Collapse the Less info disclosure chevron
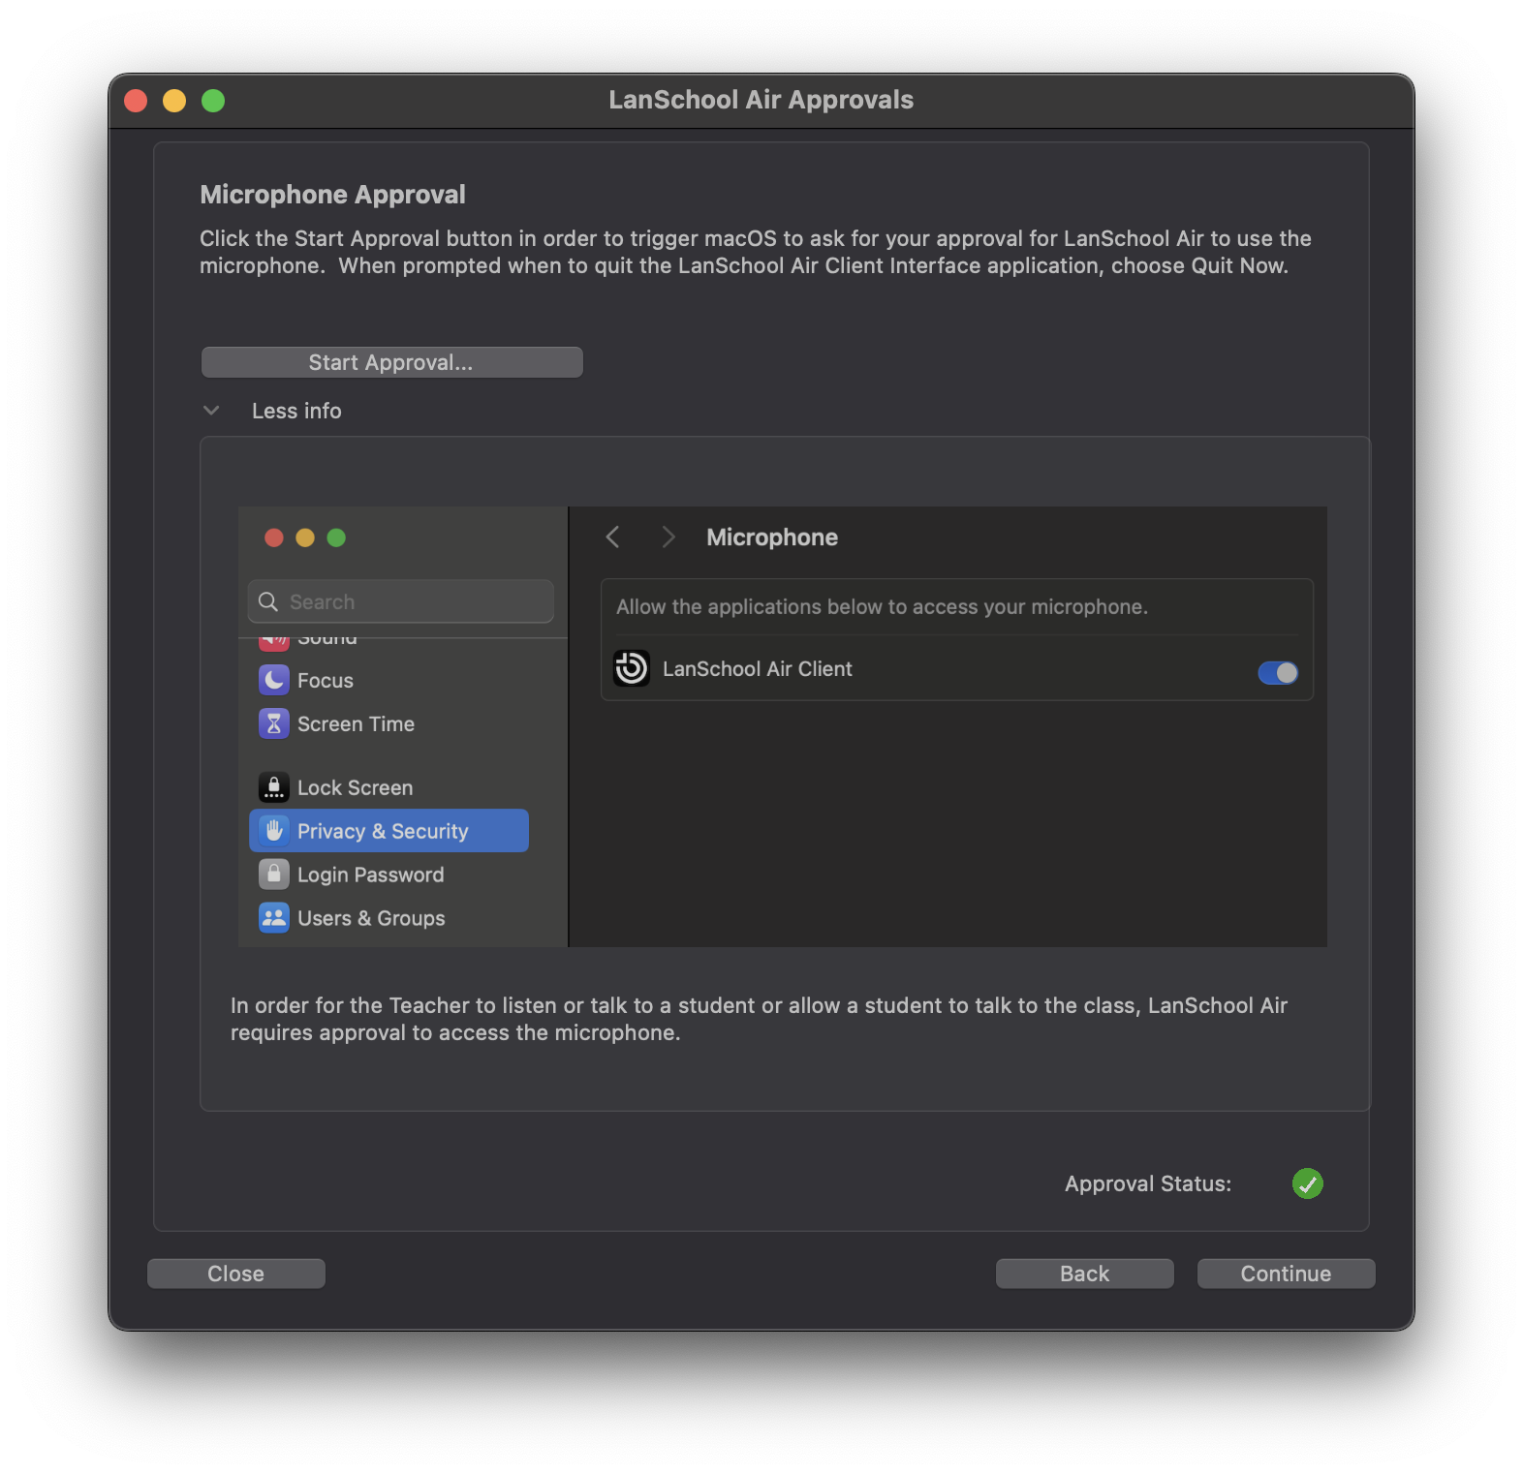 click(x=211, y=411)
